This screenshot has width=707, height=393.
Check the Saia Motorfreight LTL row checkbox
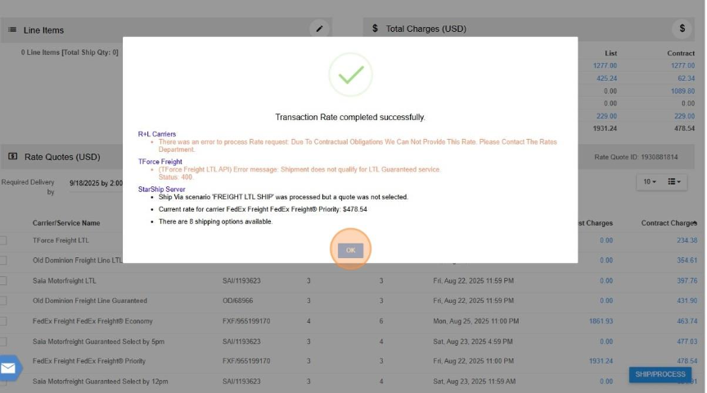pyautogui.click(x=2, y=280)
